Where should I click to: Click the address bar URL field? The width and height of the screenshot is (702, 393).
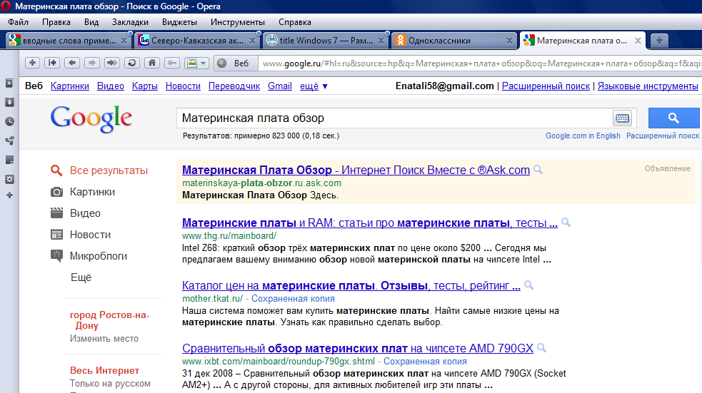(480, 63)
